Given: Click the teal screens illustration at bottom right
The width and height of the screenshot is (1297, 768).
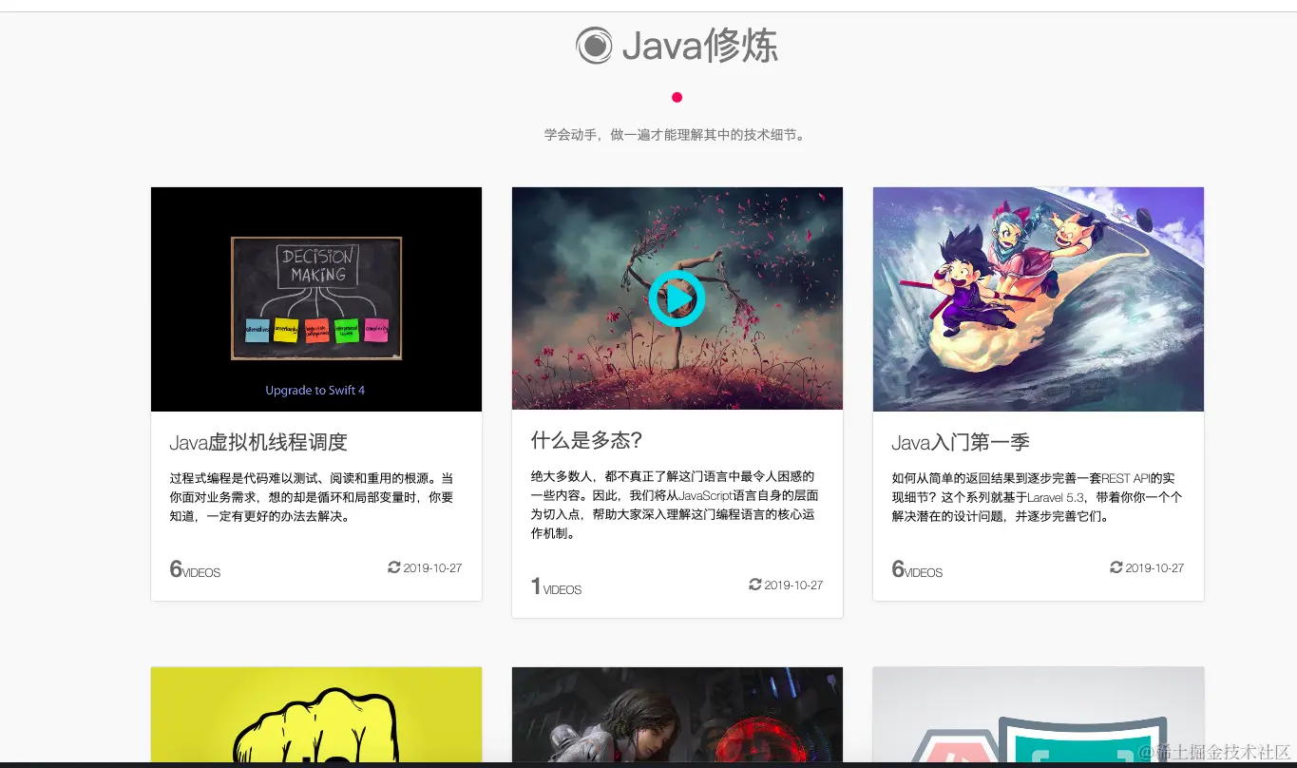Looking at the screenshot, I should (x=1038, y=716).
